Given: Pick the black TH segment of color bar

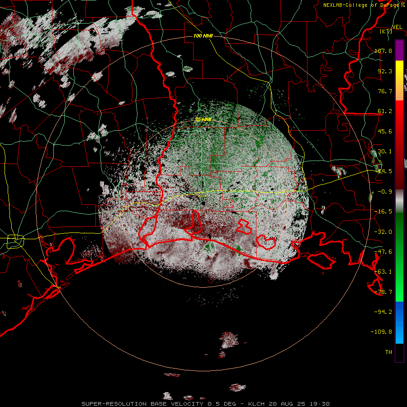Looking at the screenshot, I should (399, 352).
